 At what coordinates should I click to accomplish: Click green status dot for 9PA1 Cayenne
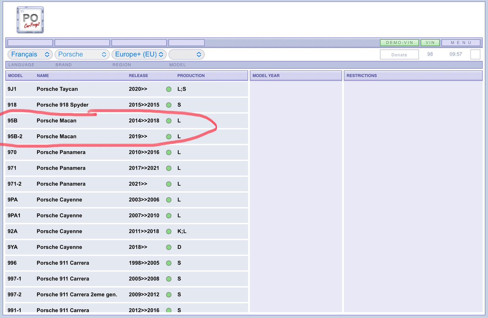pos(169,215)
